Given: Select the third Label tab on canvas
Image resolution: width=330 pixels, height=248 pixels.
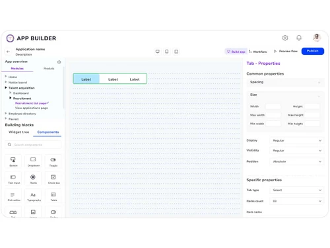Looking at the screenshot, I should click(135, 79).
